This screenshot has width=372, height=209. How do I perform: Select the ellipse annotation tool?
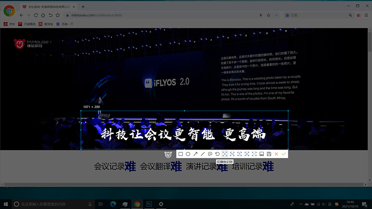[188, 154]
